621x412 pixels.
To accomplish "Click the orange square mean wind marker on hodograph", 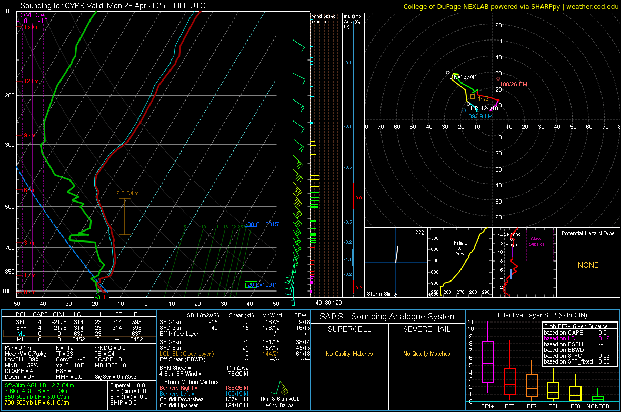I will pyautogui.click(x=473, y=97).
